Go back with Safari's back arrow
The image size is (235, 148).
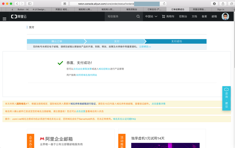pyautogui.click(x=17, y=4)
